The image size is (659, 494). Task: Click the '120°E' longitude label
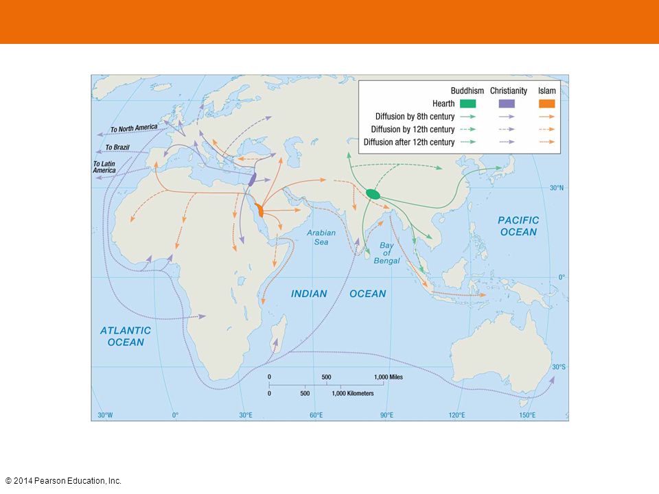tap(457, 415)
